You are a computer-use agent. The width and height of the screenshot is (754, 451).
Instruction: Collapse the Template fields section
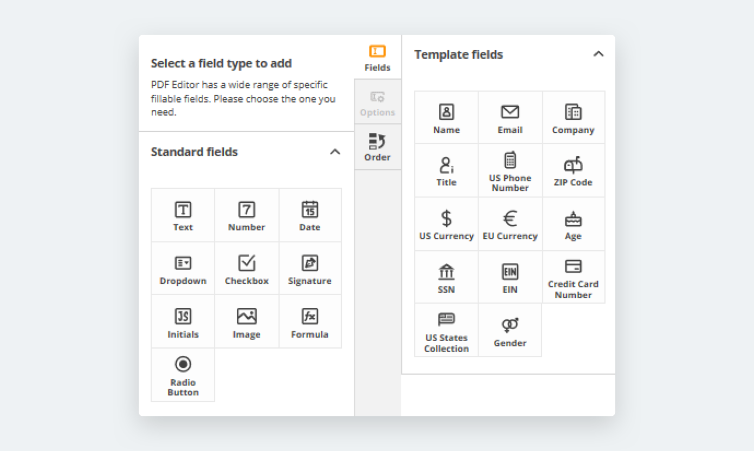[x=598, y=54]
